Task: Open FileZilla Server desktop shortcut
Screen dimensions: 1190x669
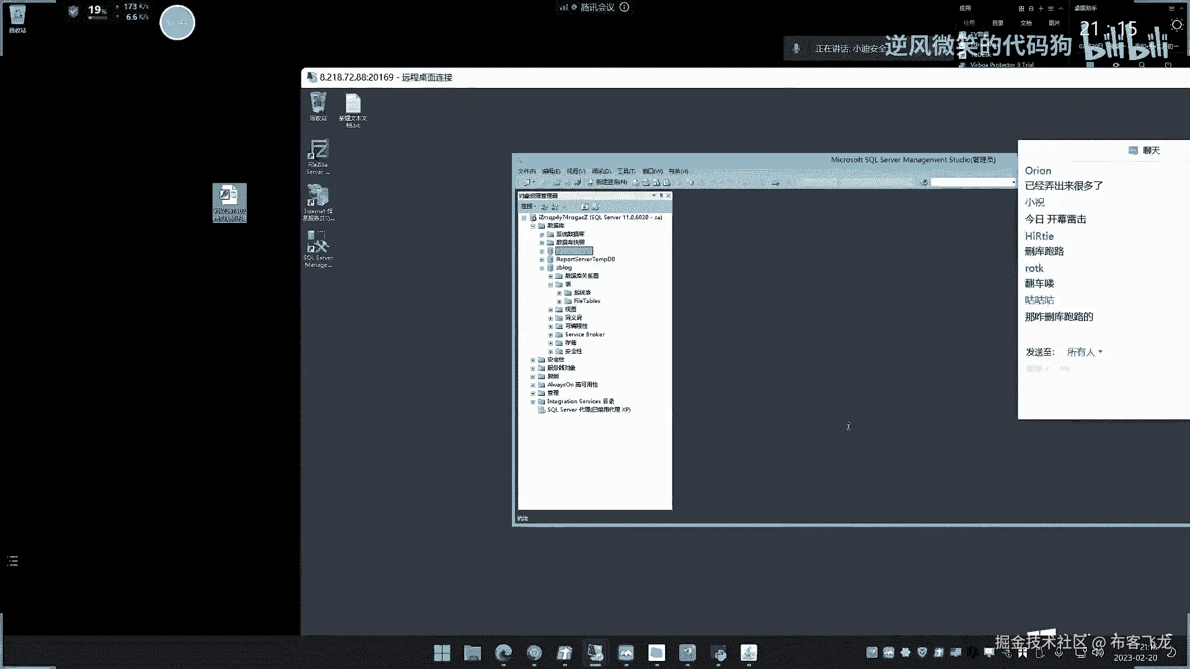Action: [x=318, y=154]
